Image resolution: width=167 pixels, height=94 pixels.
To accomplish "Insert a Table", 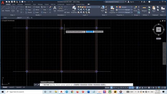I will click(67, 12).
